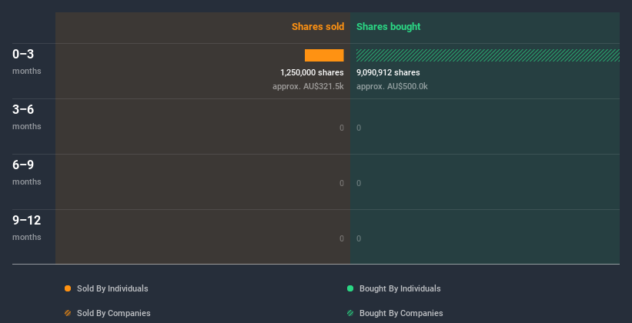Click the Shares bought column header
632x323 pixels.
tap(388, 27)
